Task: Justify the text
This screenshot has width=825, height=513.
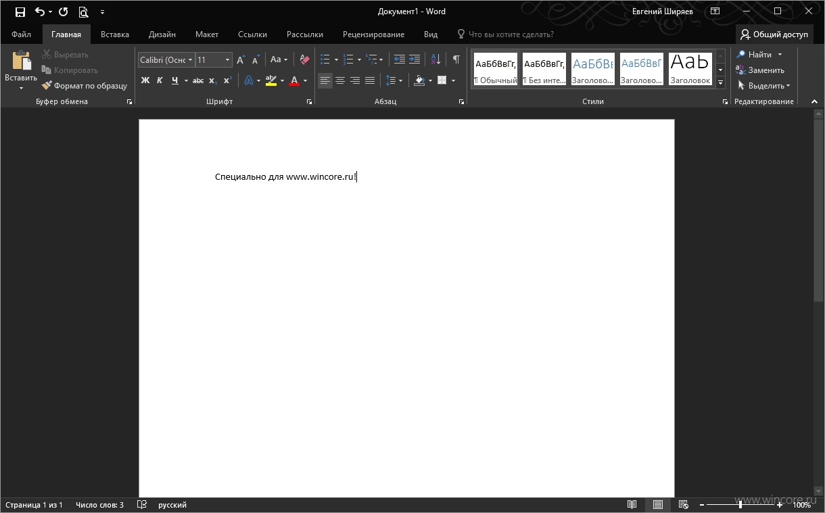Action: 370,80
